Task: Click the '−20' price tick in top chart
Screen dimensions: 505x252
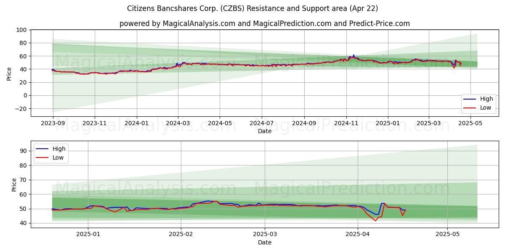Action: [21, 108]
